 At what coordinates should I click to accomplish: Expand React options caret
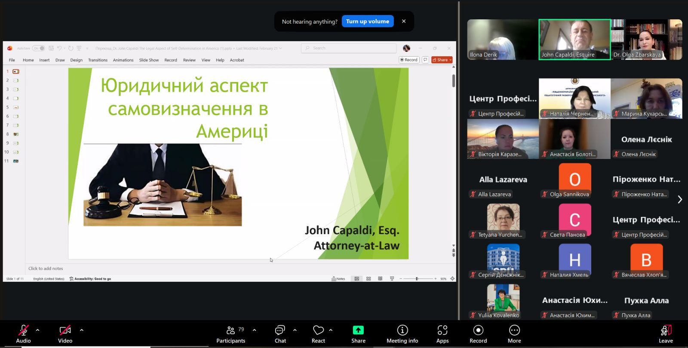tap(331, 330)
